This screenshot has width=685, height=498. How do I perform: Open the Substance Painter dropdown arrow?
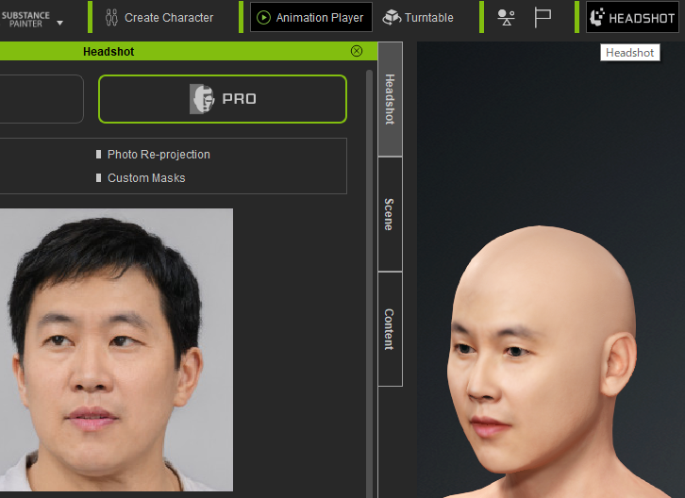[59, 23]
